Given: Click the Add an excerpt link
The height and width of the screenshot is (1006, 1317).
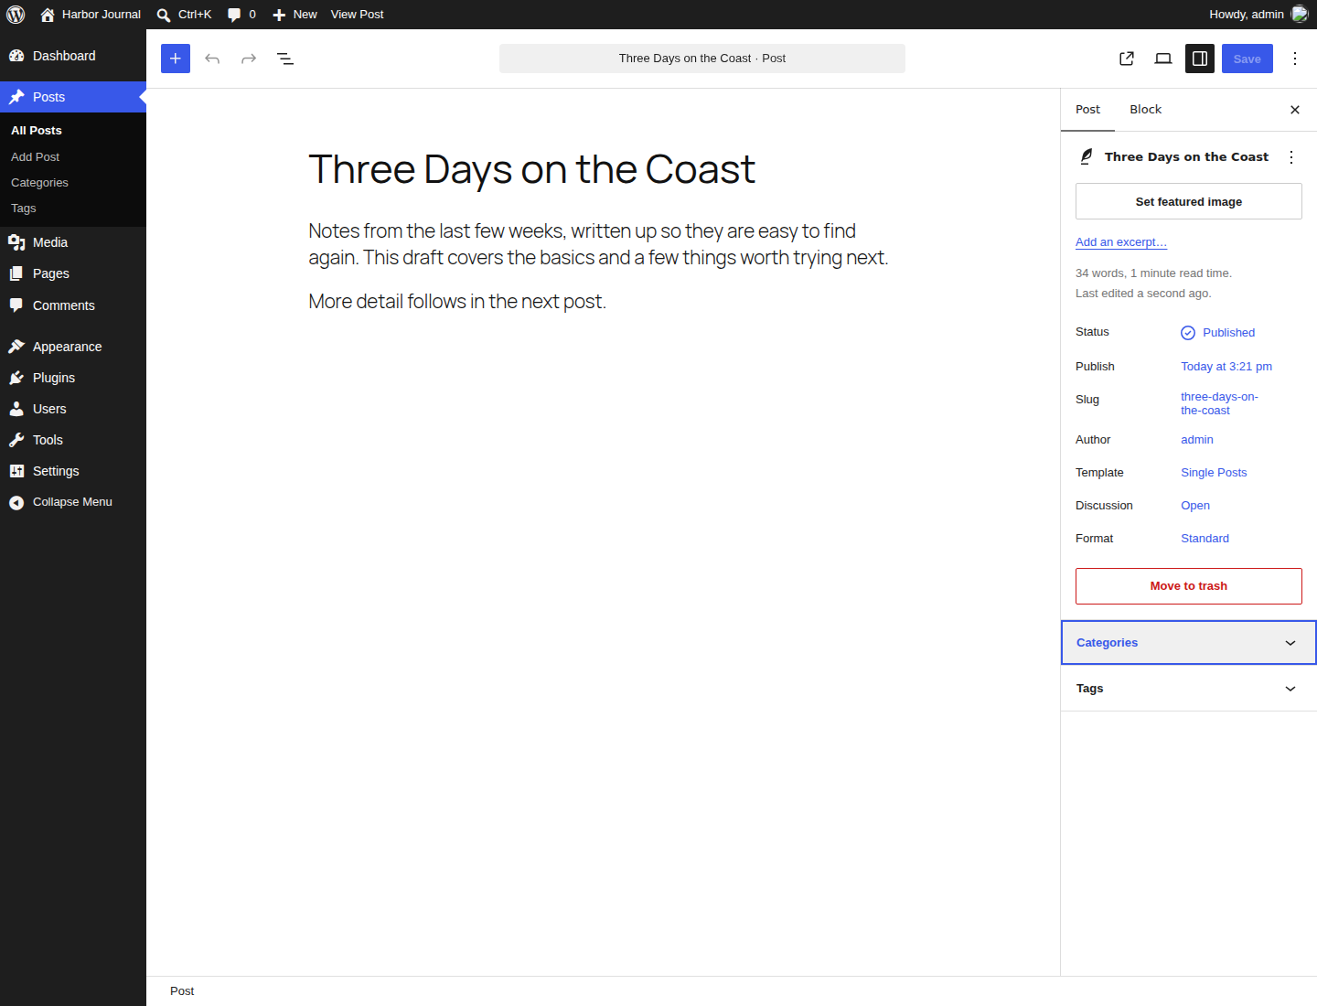Looking at the screenshot, I should click(x=1121, y=242).
